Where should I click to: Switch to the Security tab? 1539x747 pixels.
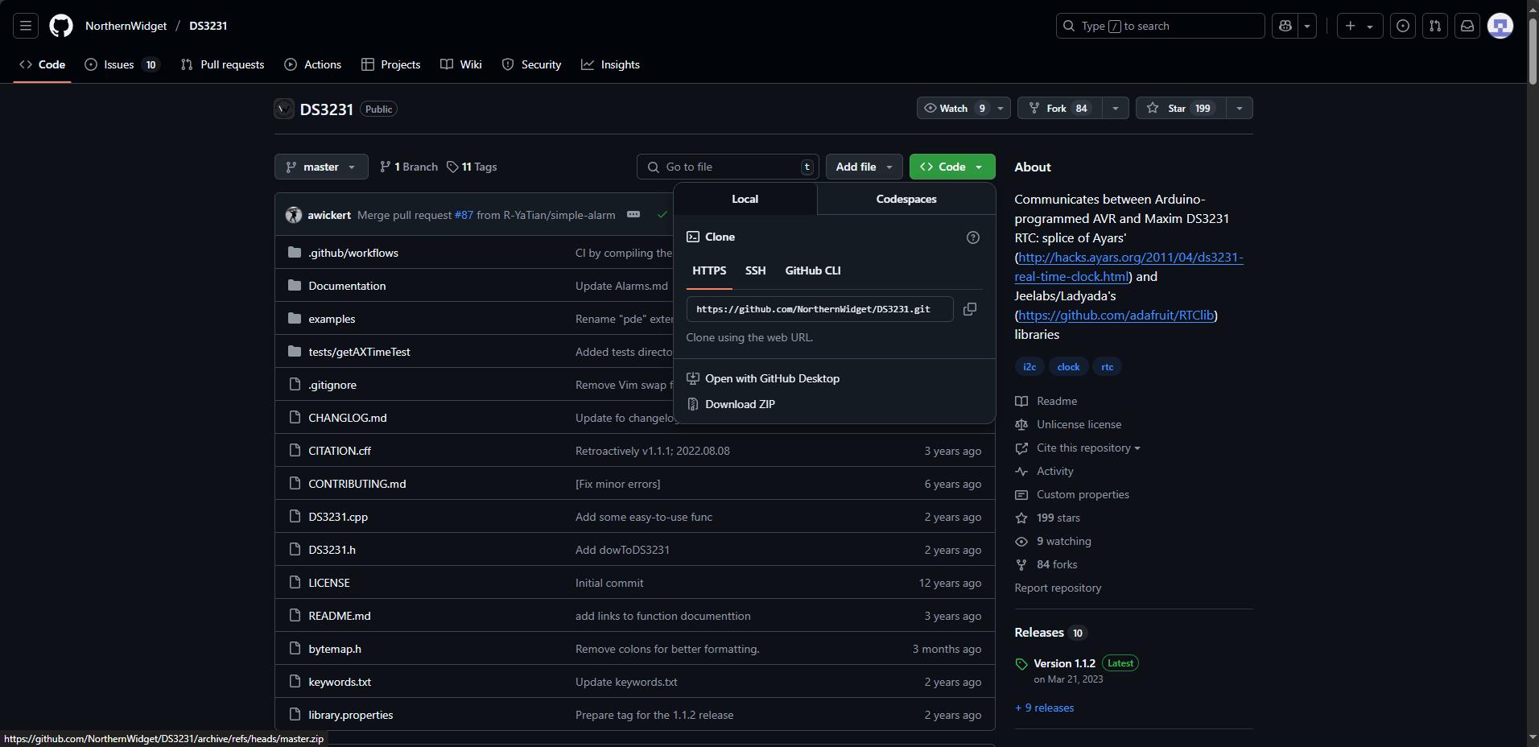pos(532,64)
